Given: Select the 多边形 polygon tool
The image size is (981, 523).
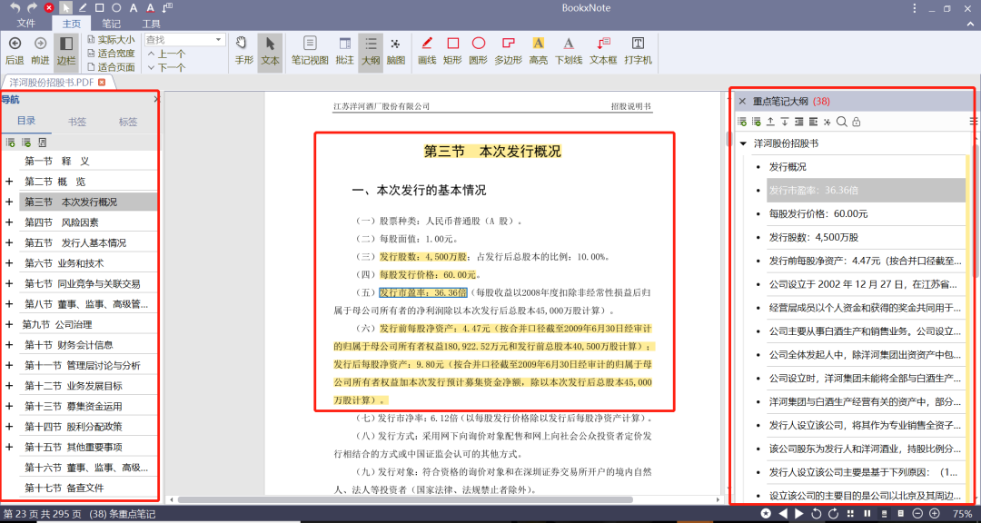Looking at the screenshot, I should point(508,51).
